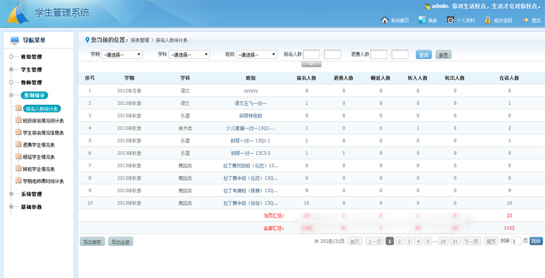Open 个人资料 profile icon
The width and height of the screenshot is (545, 278).
(x=450, y=20)
